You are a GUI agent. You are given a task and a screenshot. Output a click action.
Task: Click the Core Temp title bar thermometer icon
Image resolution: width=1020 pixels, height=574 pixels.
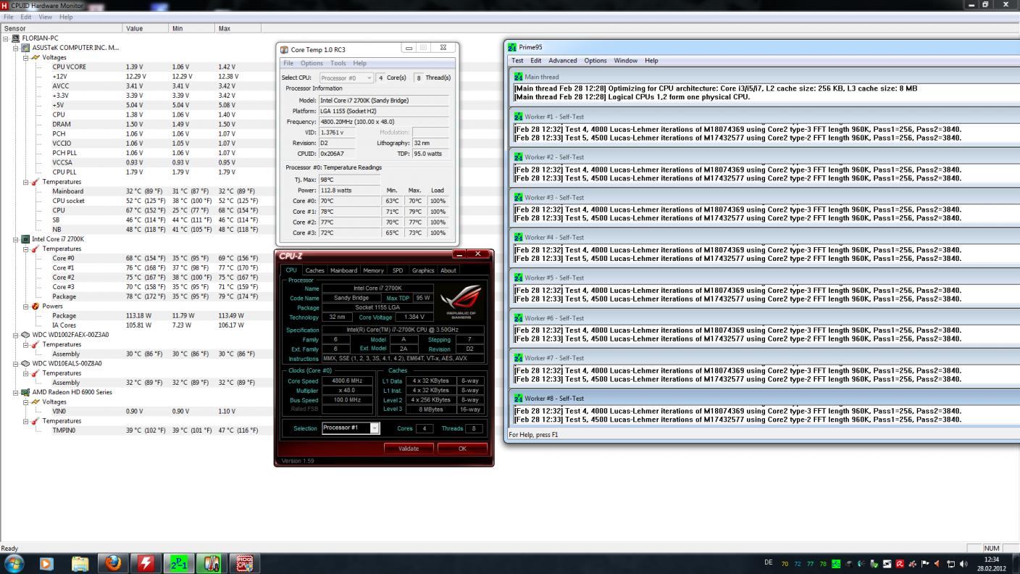click(284, 49)
